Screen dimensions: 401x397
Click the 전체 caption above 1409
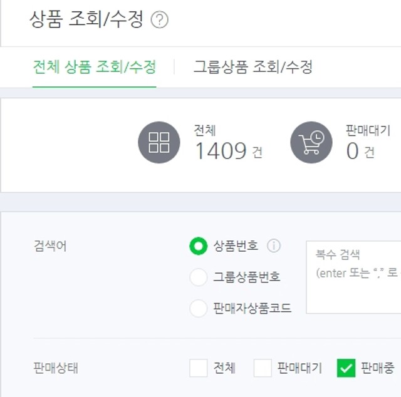pyautogui.click(x=205, y=130)
